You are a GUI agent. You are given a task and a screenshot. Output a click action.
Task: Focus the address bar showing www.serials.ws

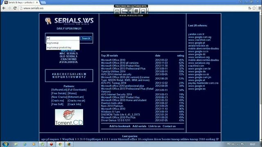(134, 8)
